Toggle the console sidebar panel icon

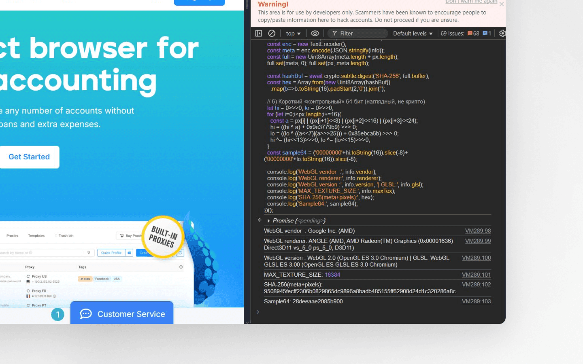point(259,34)
